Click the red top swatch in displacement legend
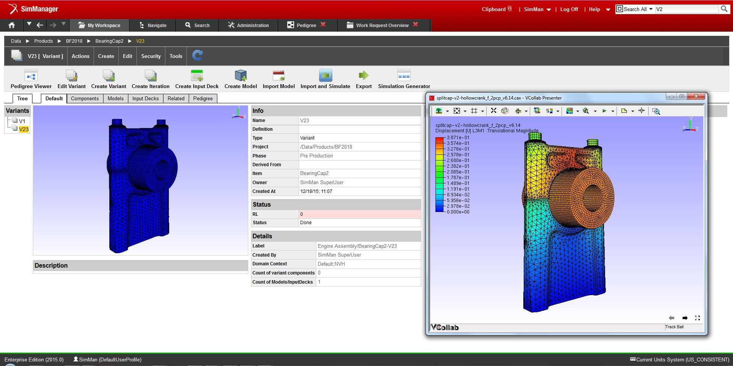This screenshot has width=733, height=366. pyautogui.click(x=439, y=140)
